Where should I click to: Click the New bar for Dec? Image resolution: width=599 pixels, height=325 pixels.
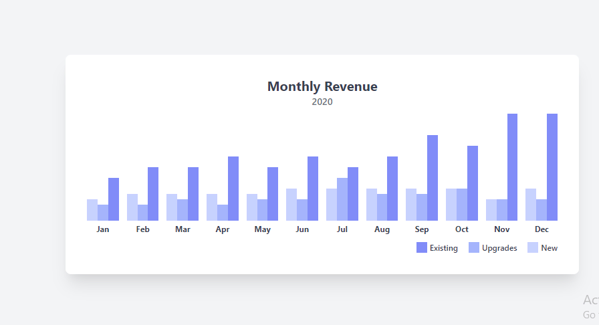tap(531, 205)
